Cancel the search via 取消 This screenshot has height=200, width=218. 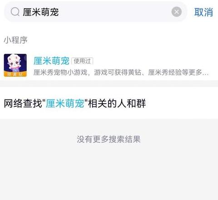pos(203,12)
